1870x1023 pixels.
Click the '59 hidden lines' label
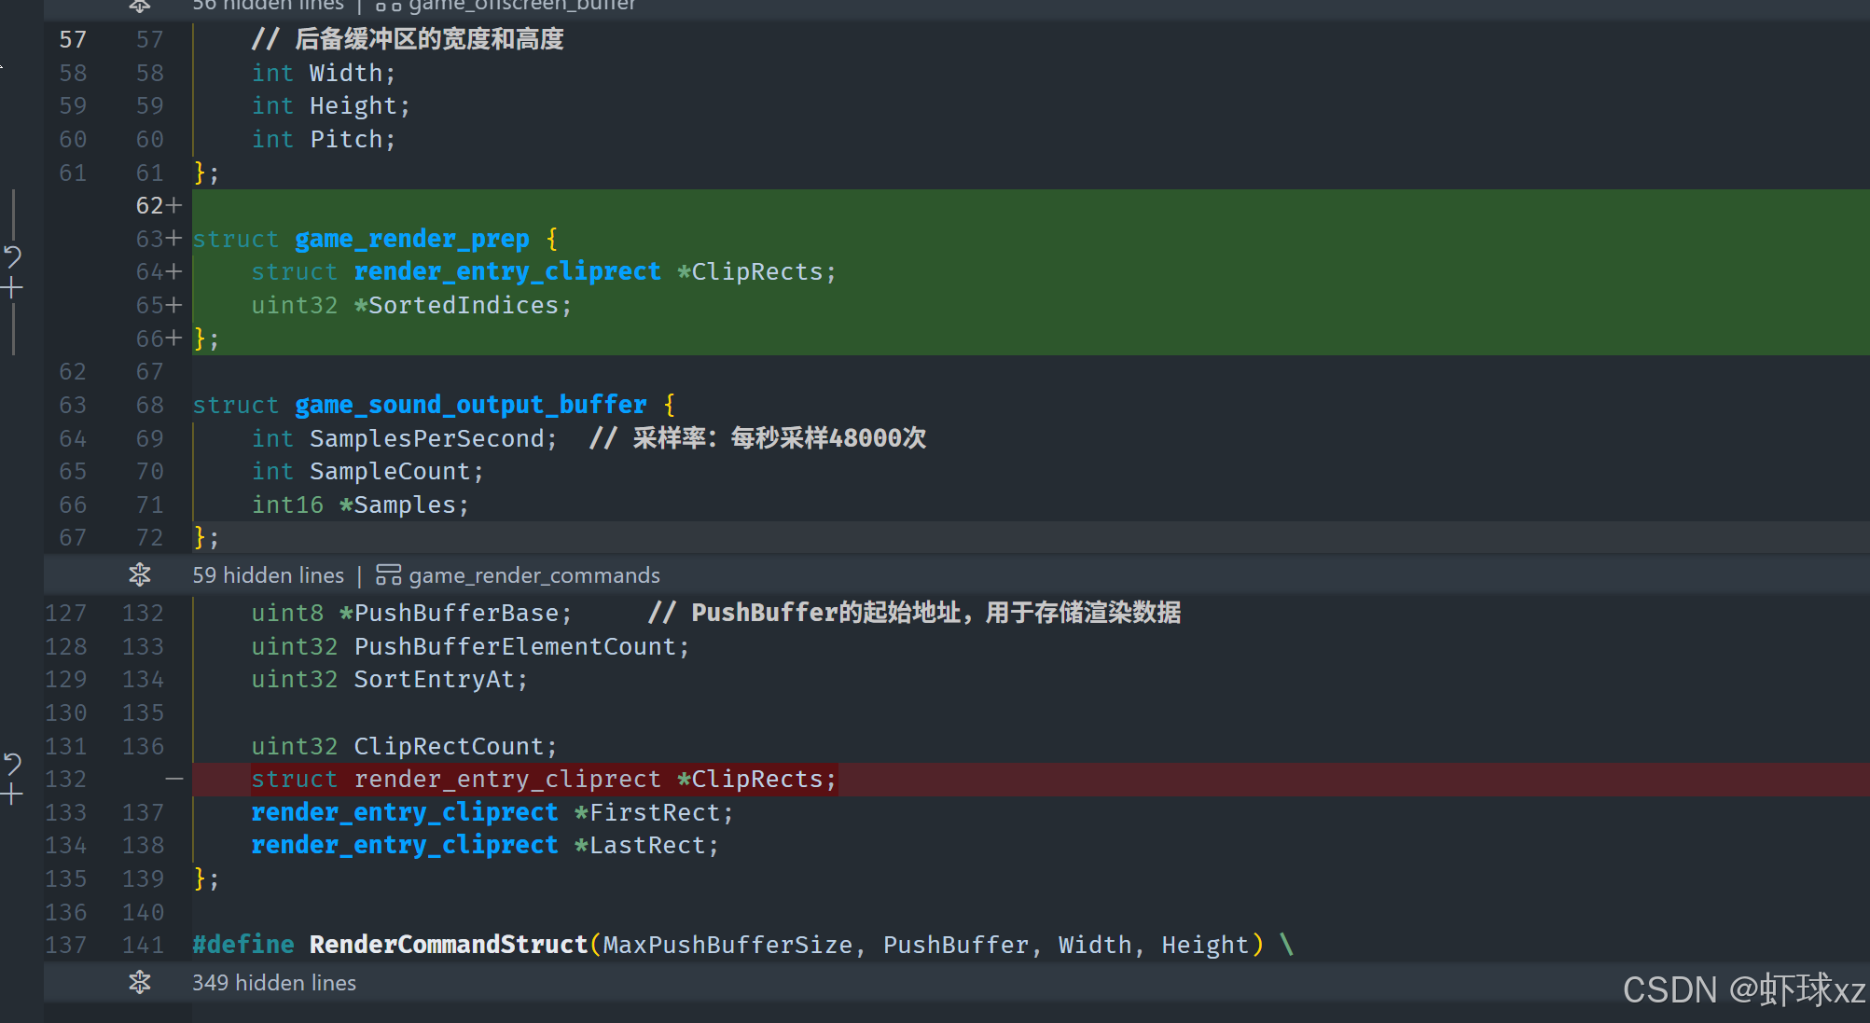(268, 575)
